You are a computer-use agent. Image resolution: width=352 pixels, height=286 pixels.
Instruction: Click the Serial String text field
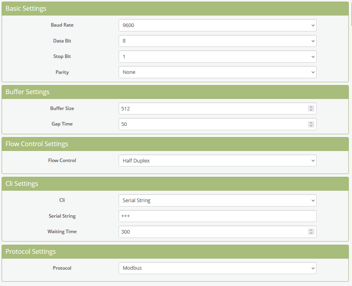[217, 216]
